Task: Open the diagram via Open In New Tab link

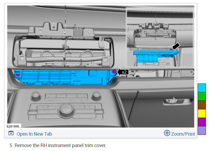Action: [x=34, y=134]
